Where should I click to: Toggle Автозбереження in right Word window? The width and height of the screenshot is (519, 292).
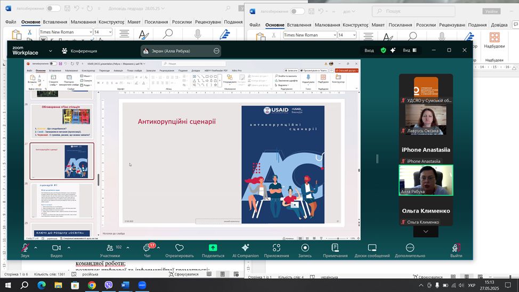pos(297,11)
